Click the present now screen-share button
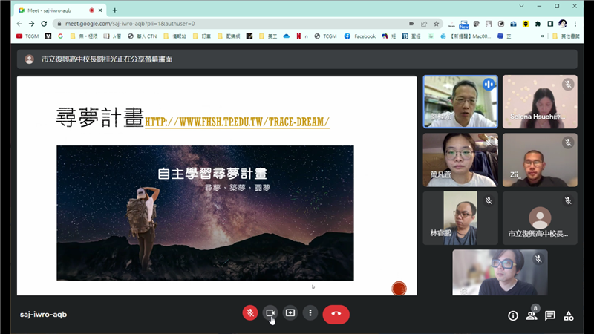Screen dimensions: 594x334 [x=290, y=313]
